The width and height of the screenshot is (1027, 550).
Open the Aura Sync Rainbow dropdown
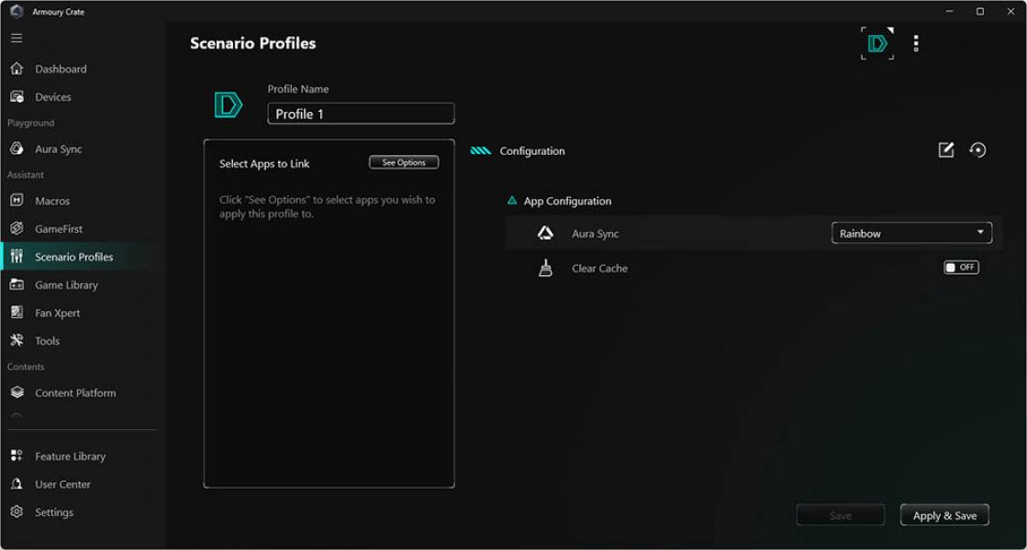point(911,233)
